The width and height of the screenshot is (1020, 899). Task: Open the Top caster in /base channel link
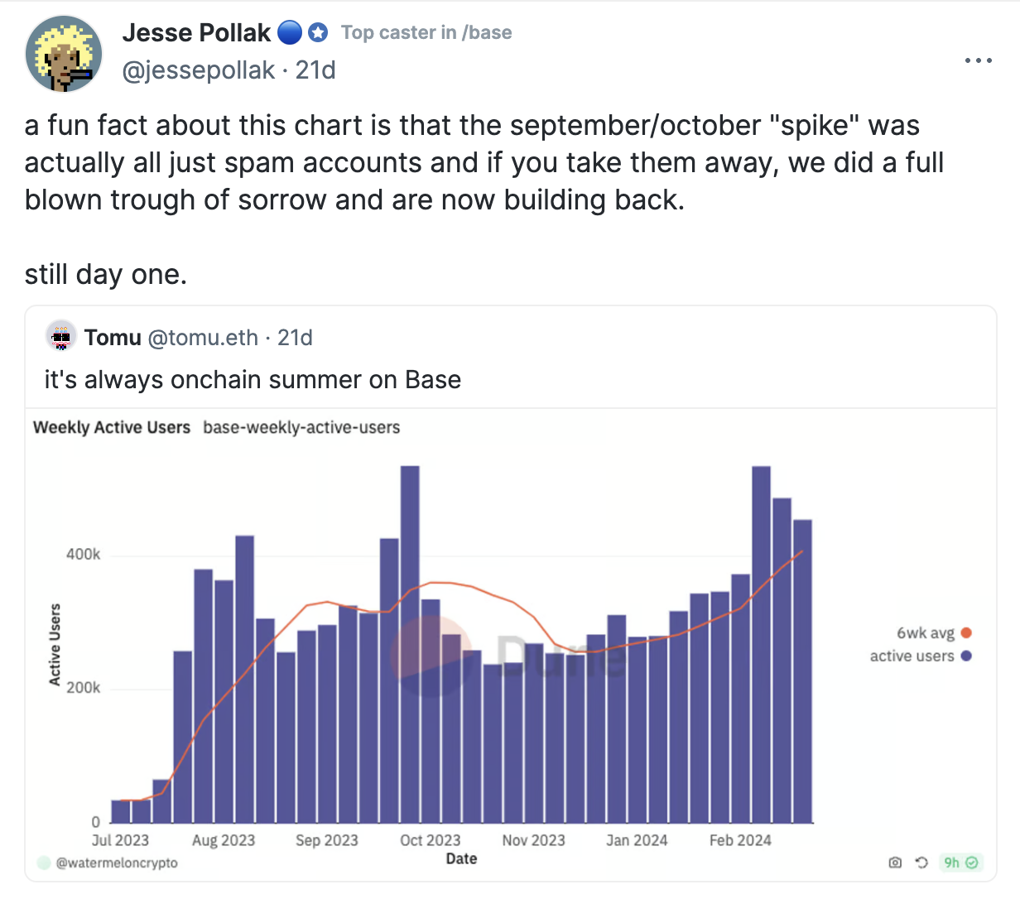[426, 33]
